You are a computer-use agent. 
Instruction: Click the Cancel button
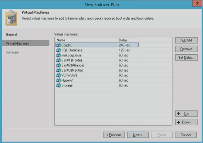[x=186, y=135]
